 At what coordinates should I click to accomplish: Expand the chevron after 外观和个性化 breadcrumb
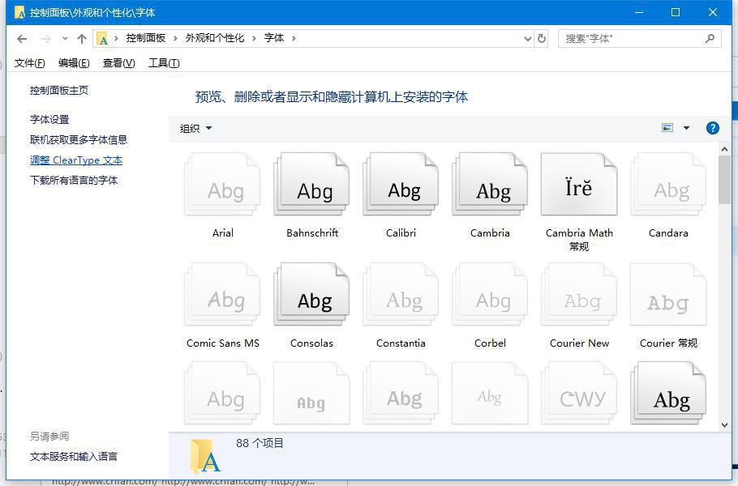[x=254, y=39]
